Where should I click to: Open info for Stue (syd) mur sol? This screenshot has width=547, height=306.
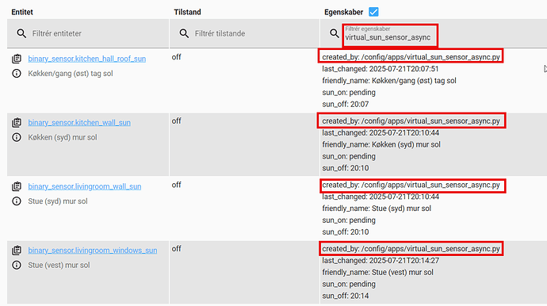coord(17,201)
